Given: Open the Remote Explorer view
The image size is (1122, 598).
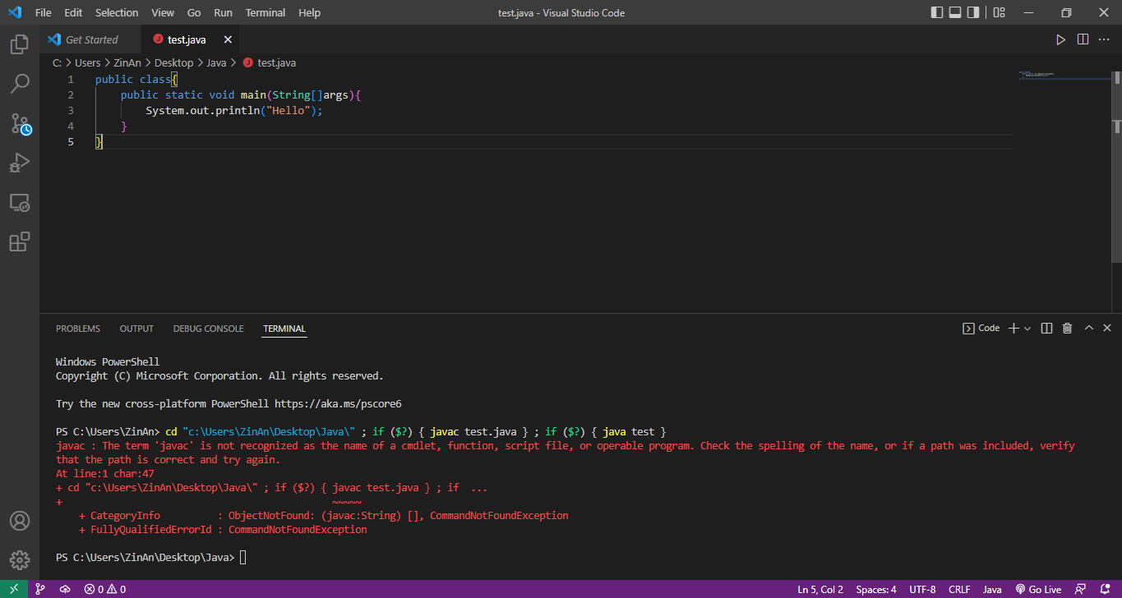Looking at the screenshot, I should (x=20, y=202).
